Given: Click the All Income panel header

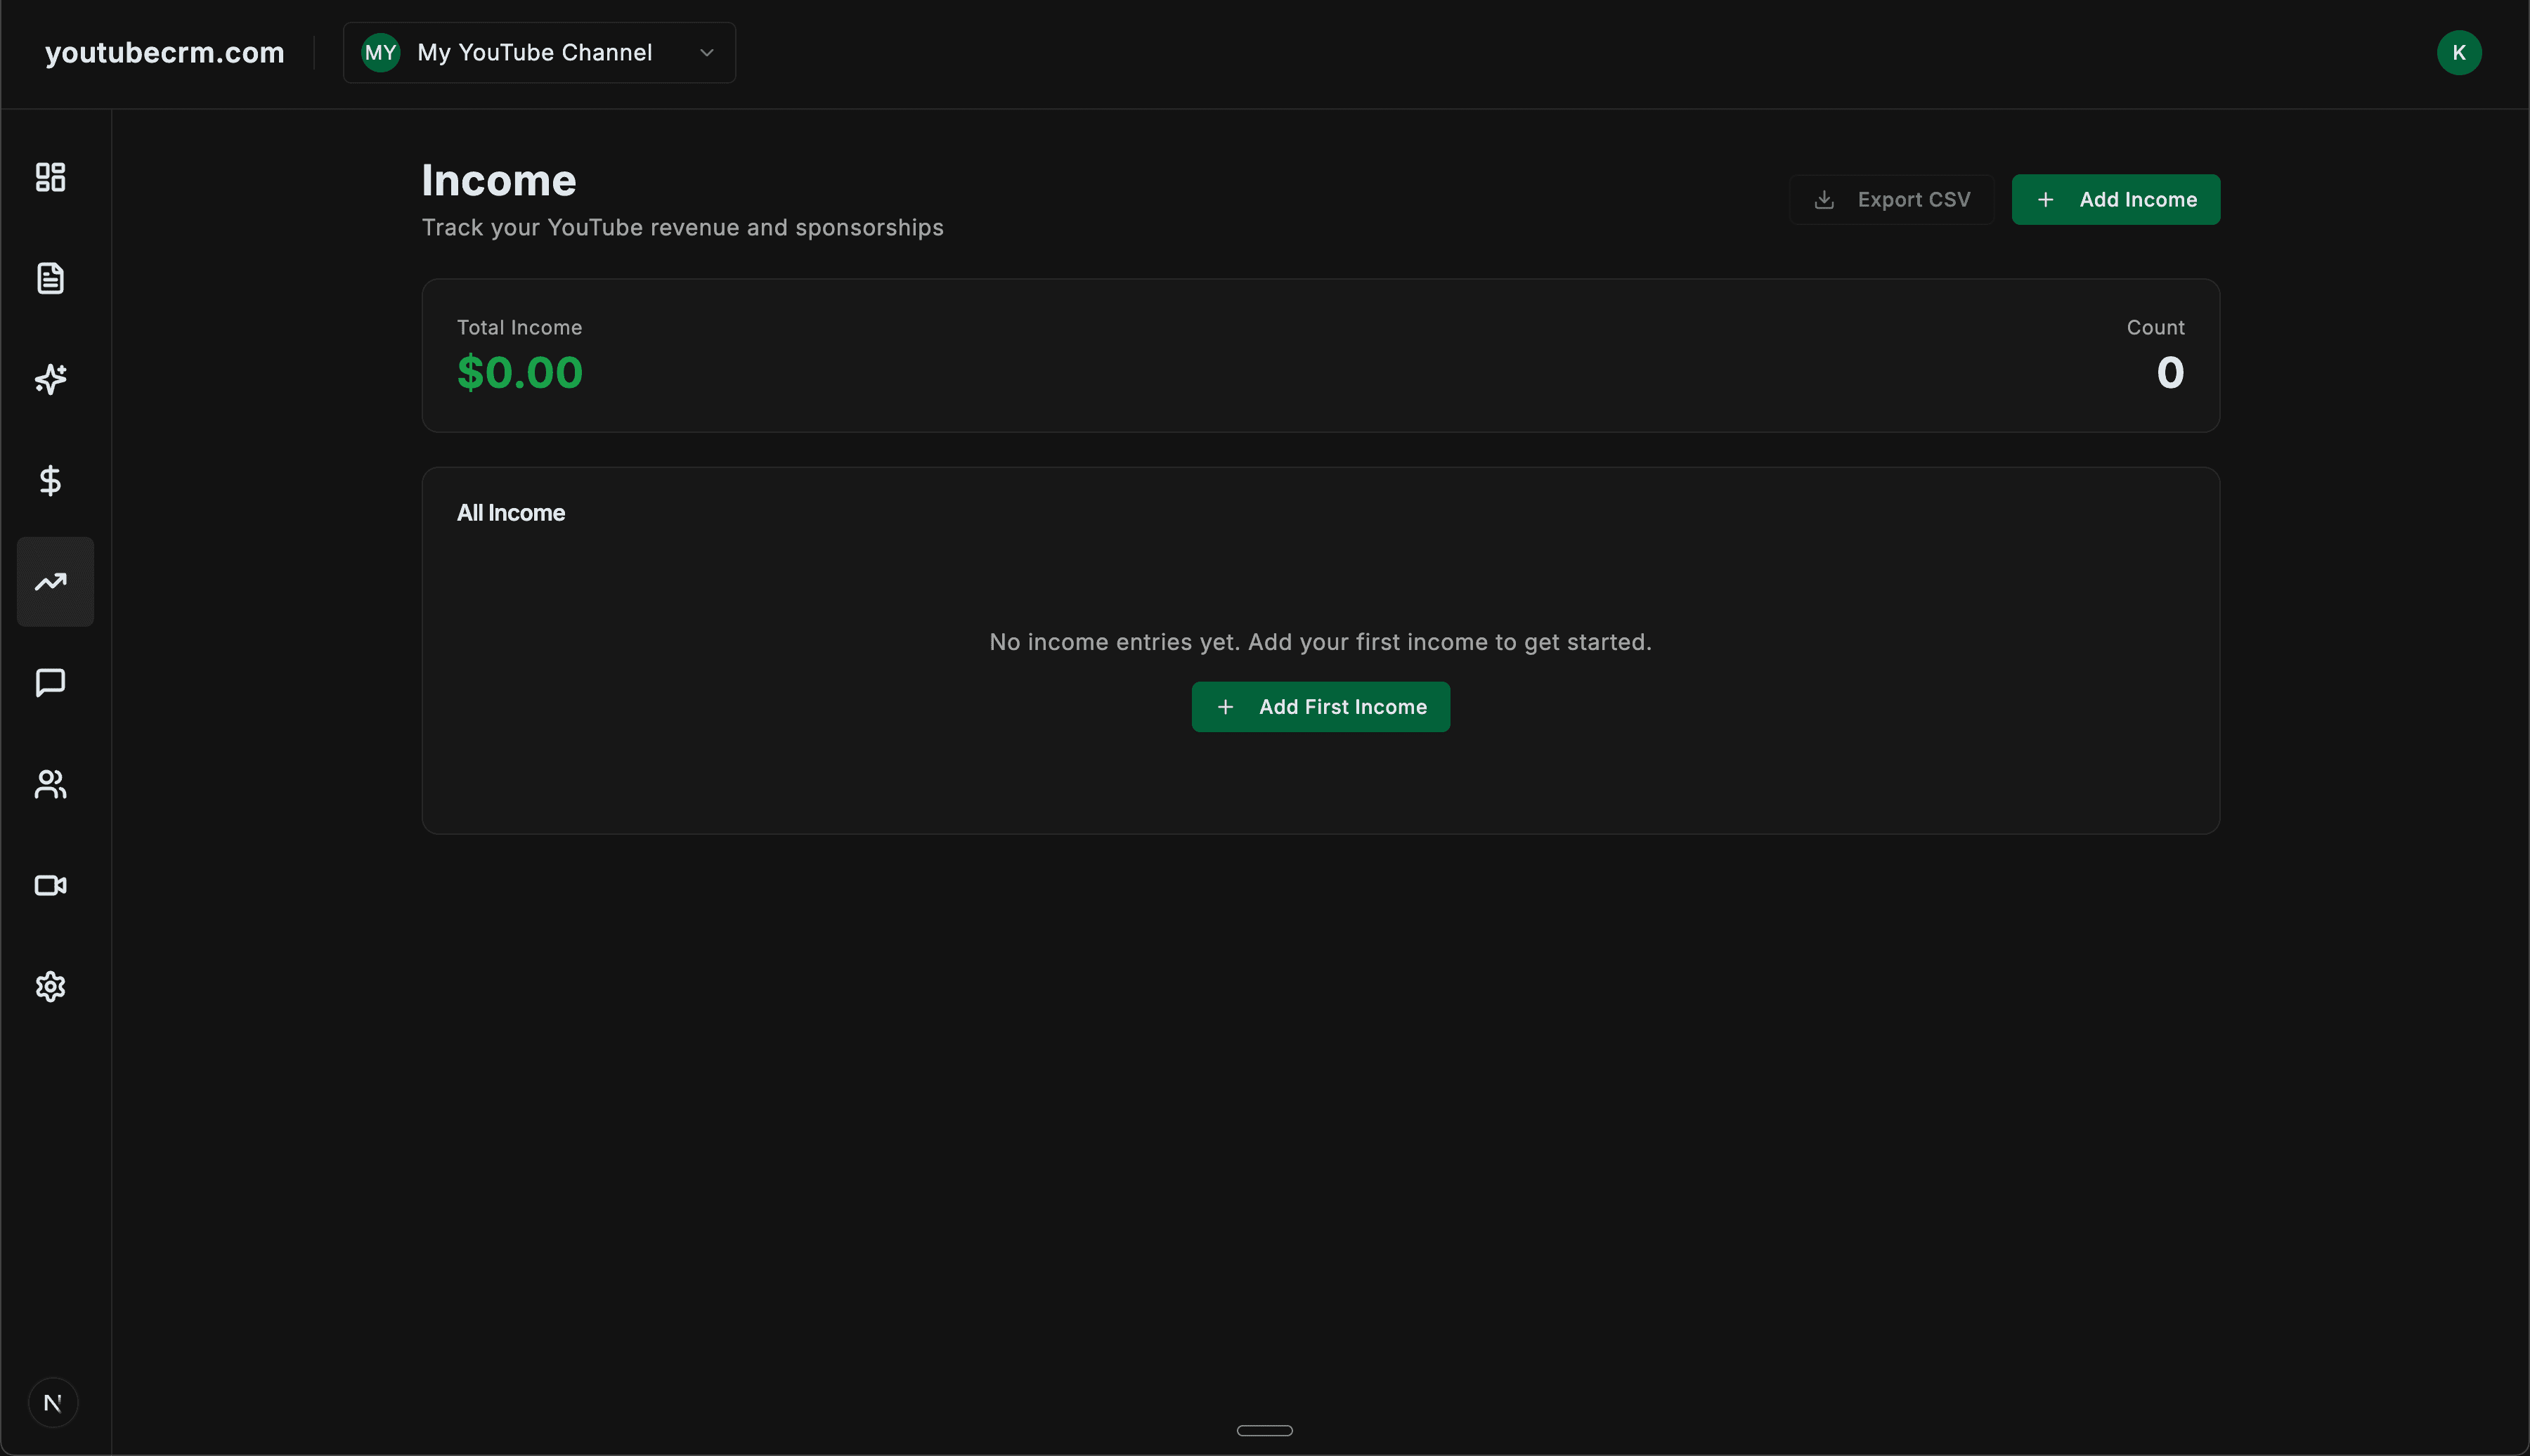Looking at the screenshot, I should pos(511,512).
